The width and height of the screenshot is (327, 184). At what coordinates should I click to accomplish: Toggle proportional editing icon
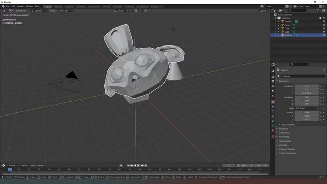(146, 11)
